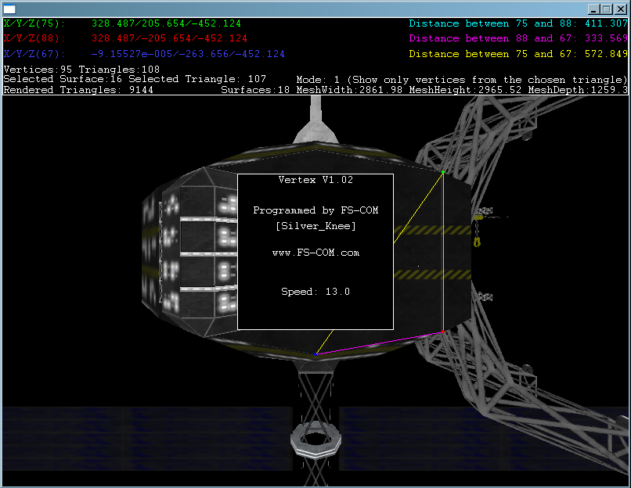The height and width of the screenshot is (488, 631).
Task: Click vertex 88 coordinates 328.487/-205.654/-452.124
Action: coord(169,38)
